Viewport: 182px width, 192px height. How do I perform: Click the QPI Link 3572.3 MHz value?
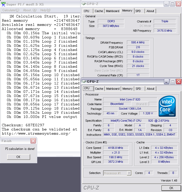point(116,162)
